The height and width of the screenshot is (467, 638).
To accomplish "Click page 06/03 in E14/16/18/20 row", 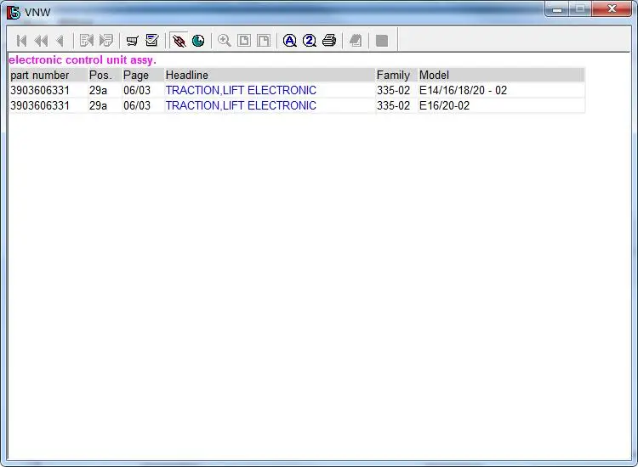I will [x=137, y=90].
